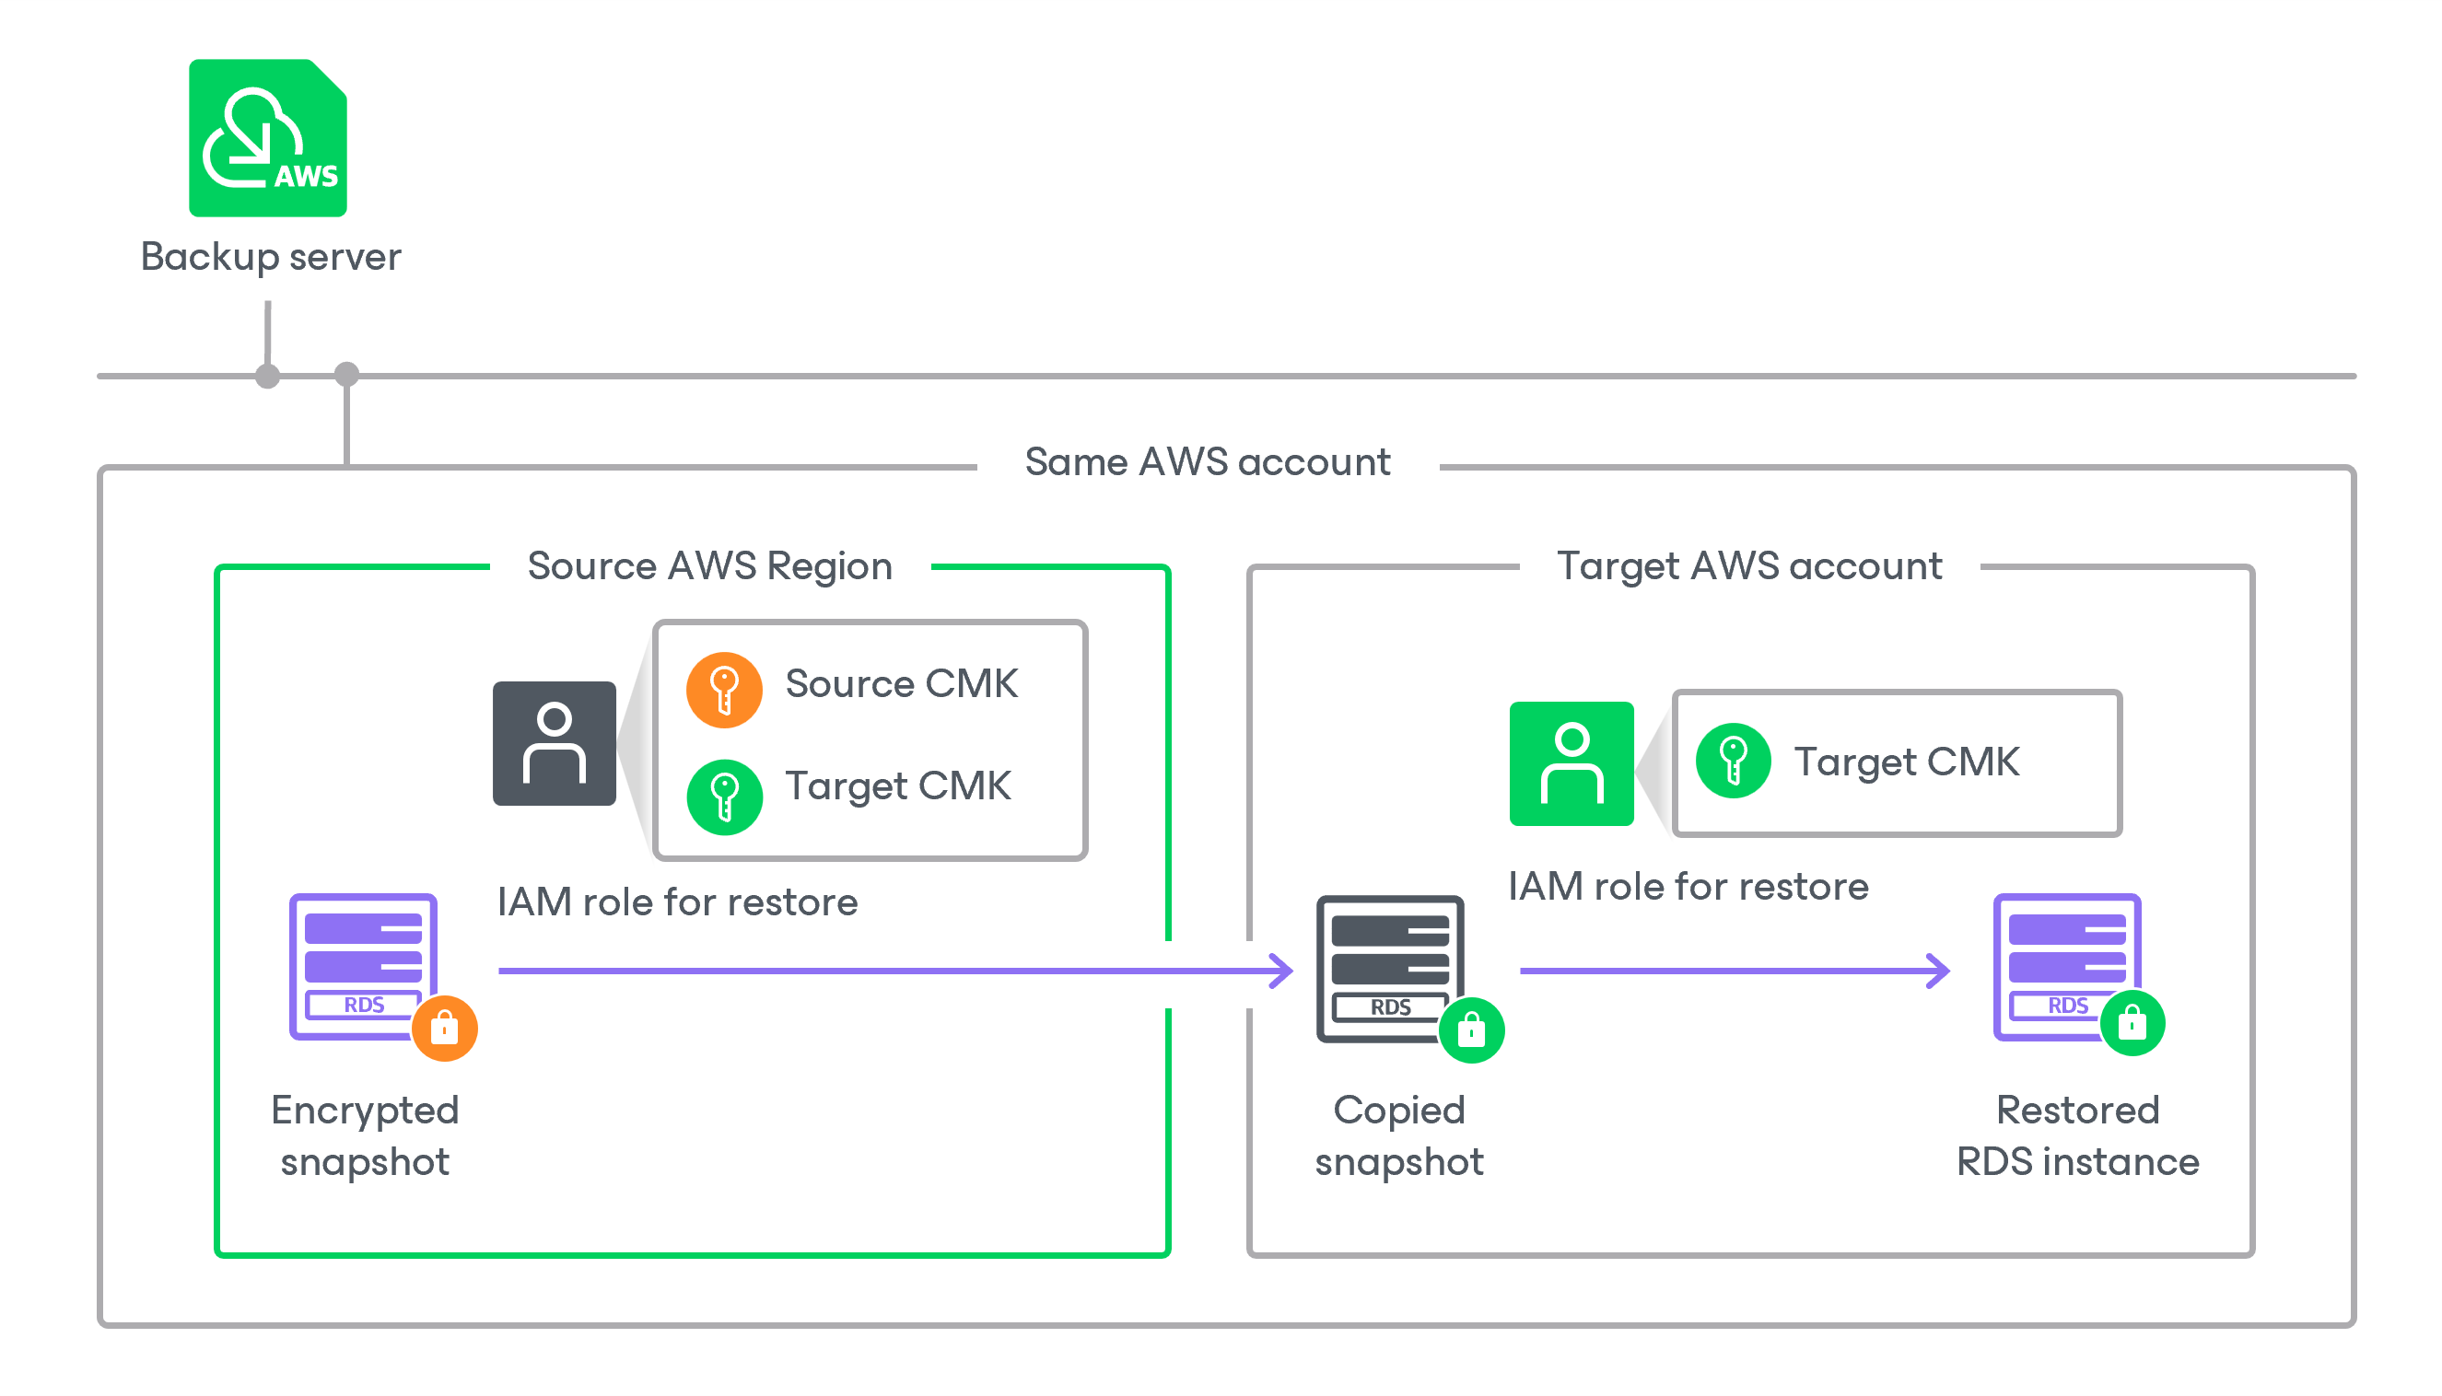
Task: Click the green AWS Backup server icon
Action: tap(268, 138)
